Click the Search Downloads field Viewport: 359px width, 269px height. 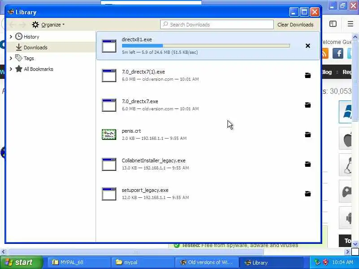tap(217, 25)
